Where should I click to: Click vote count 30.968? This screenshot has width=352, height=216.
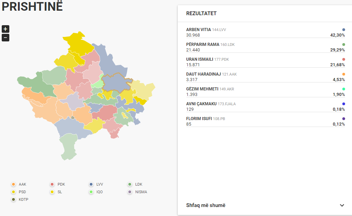point(193,35)
